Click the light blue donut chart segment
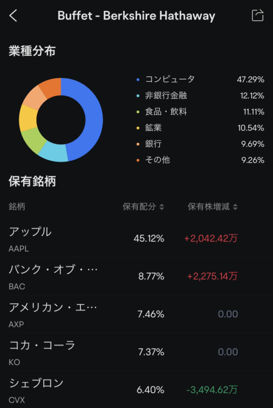This screenshot has width=273, height=408. (x=54, y=152)
